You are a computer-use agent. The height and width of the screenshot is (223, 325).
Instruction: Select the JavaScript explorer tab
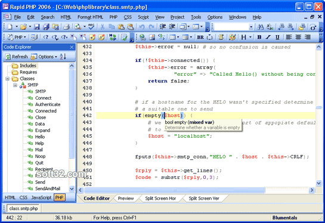(x=41, y=197)
